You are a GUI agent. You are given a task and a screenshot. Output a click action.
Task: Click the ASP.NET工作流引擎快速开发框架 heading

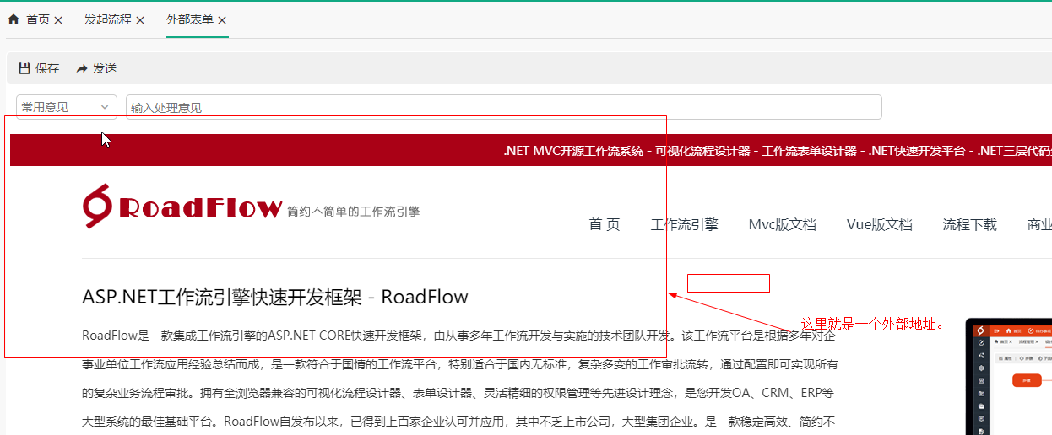coord(275,297)
